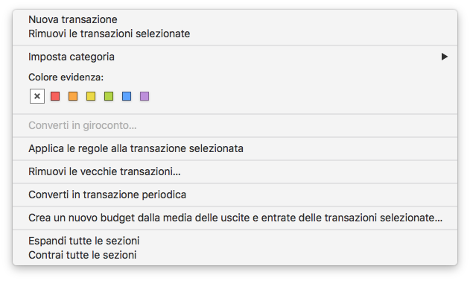This screenshot has height=281, width=470.
Task: Clear highlight color with the X box
Action: pos(37,96)
